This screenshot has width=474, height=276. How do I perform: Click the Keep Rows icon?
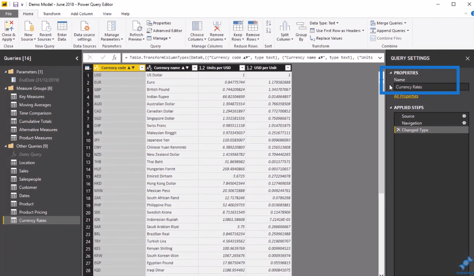point(238,26)
